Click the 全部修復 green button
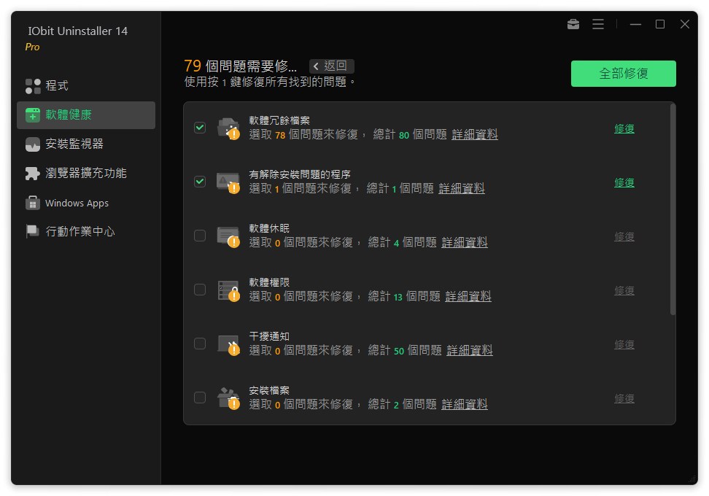This screenshot has width=709, height=496. pyautogui.click(x=623, y=73)
